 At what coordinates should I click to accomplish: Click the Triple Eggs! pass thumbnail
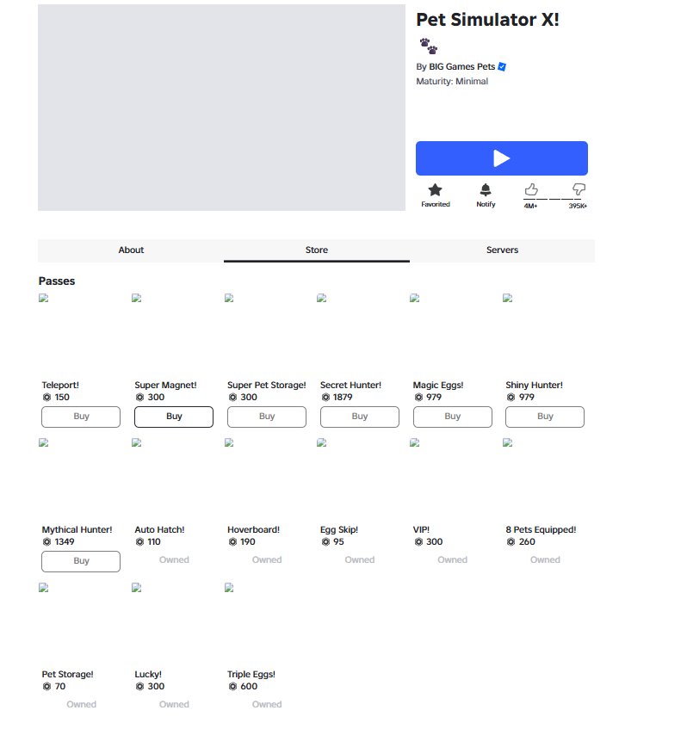click(229, 588)
